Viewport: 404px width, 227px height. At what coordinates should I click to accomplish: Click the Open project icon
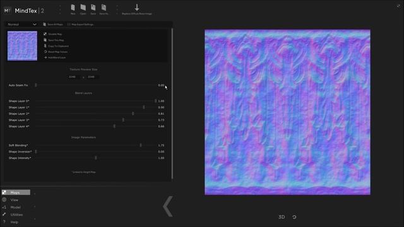pos(83,8)
